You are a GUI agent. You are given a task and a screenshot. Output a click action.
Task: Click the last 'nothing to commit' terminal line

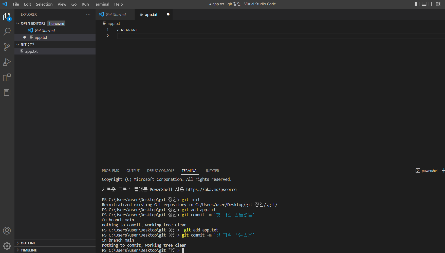point(144,245)
